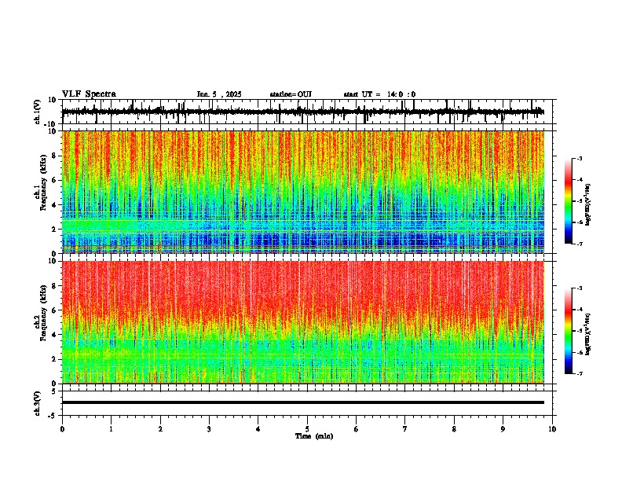Viewport: 622px width, 481px height.
Task: Click the ch.1 spectrogram color scale bar
Action: point(568,201)
